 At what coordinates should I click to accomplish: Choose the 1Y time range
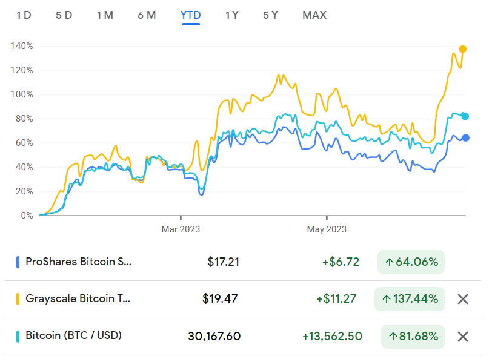232,15
